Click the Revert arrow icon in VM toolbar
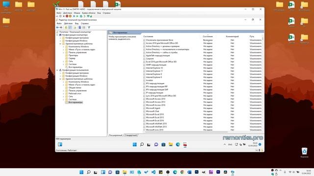 (84, 16)
